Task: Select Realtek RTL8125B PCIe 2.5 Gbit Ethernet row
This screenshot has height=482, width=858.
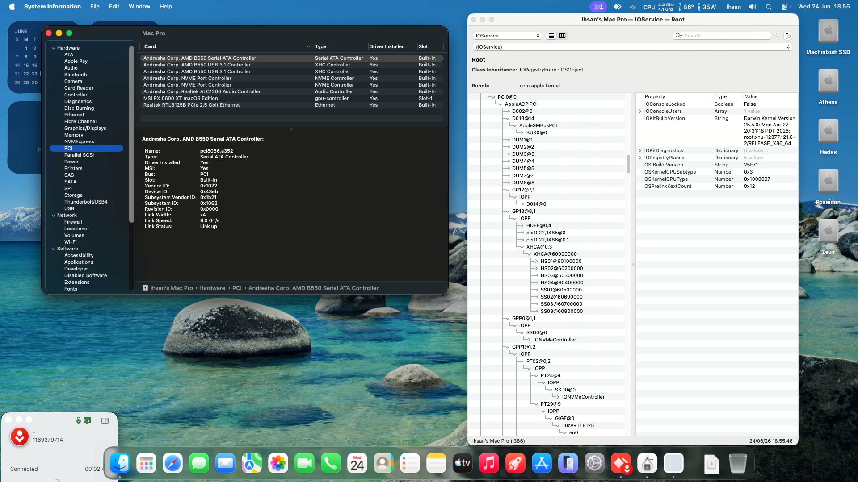Action: 291,105
